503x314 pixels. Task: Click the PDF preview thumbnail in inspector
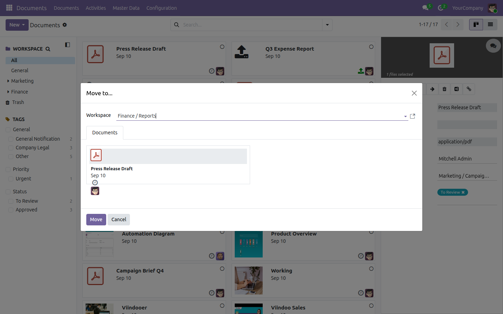[442, 55]
